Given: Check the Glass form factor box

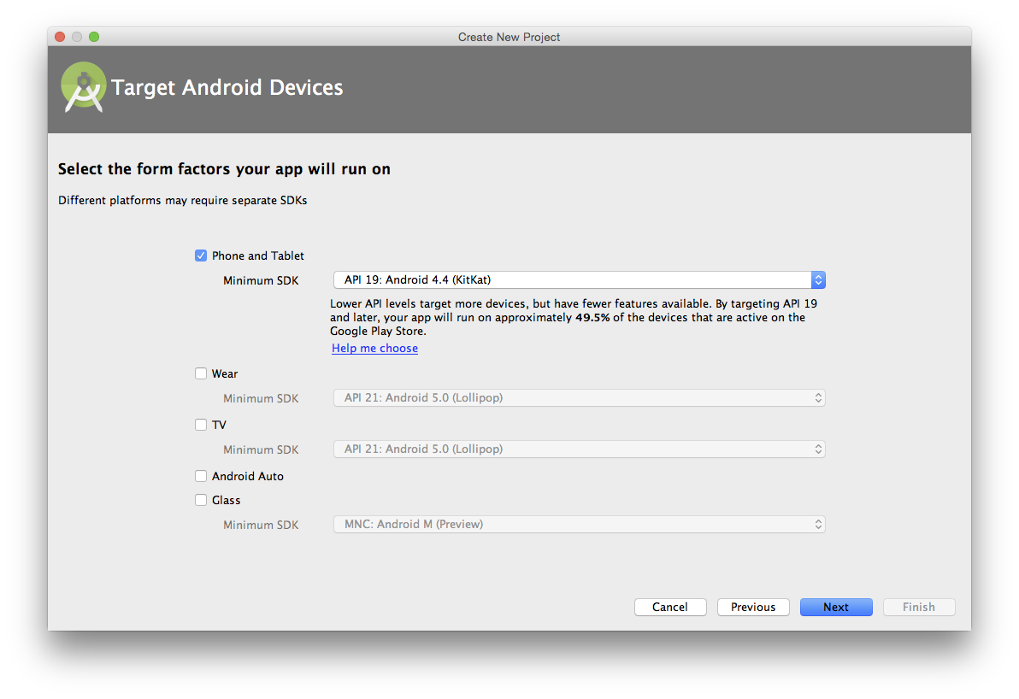Looking at the screenshot, I should click(x=201, y=500).
